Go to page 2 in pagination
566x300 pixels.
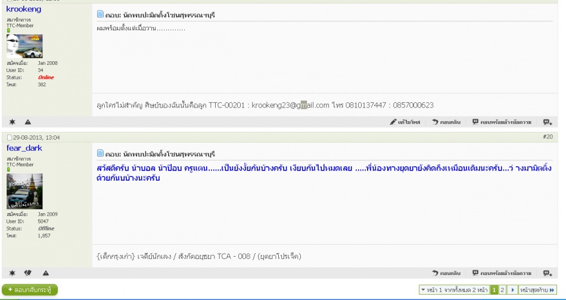pos(502,289)
